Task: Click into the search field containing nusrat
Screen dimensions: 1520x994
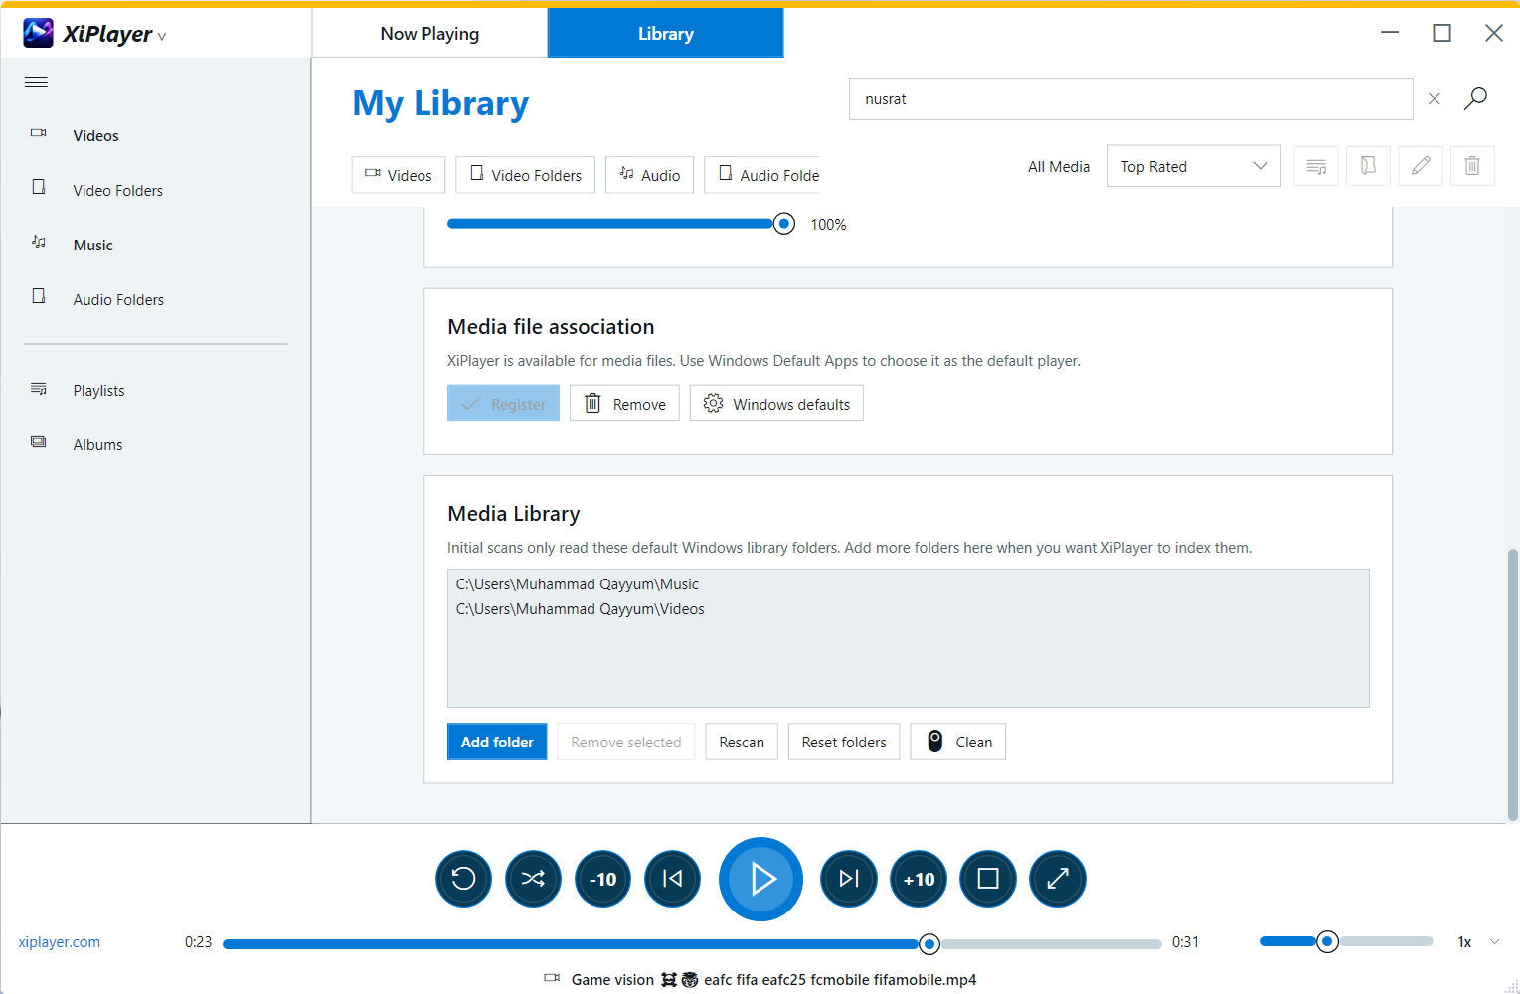Action: [1130, 99]
